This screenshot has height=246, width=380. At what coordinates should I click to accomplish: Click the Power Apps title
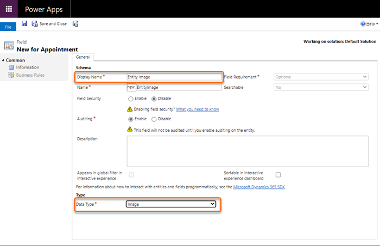pyautogui.click(x=44, y=9)
